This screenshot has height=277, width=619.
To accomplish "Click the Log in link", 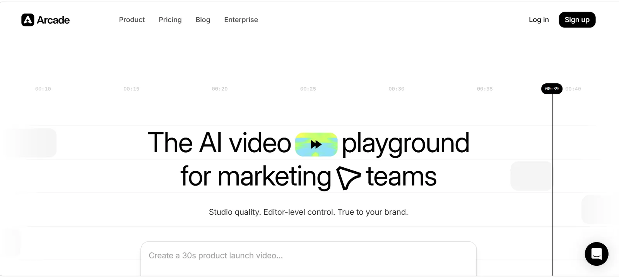I will pyautogui.click(x=539, y=20).
